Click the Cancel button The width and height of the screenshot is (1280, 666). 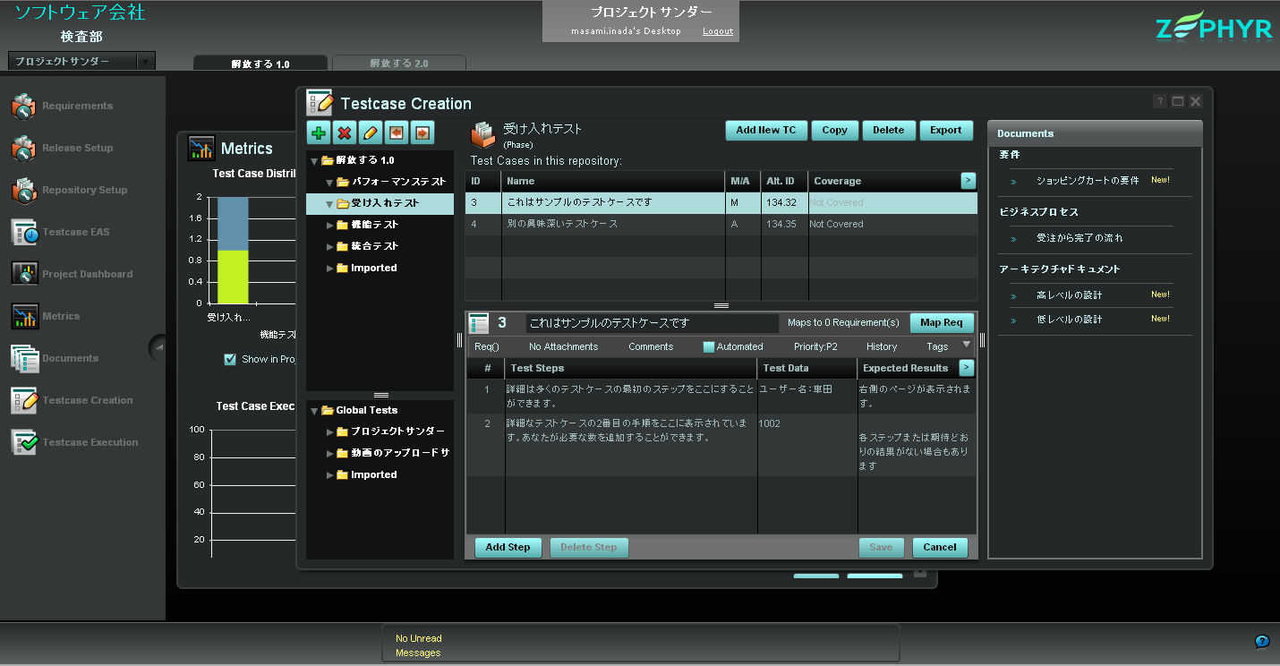pos(940,548)
